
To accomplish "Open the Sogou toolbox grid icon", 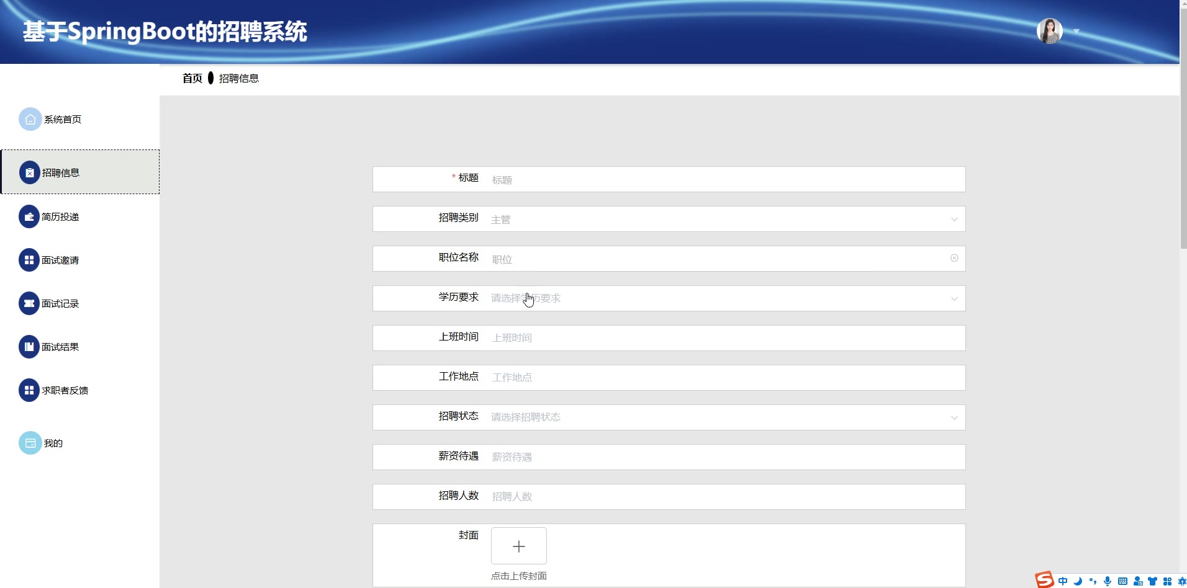I will click(1168, 581).
